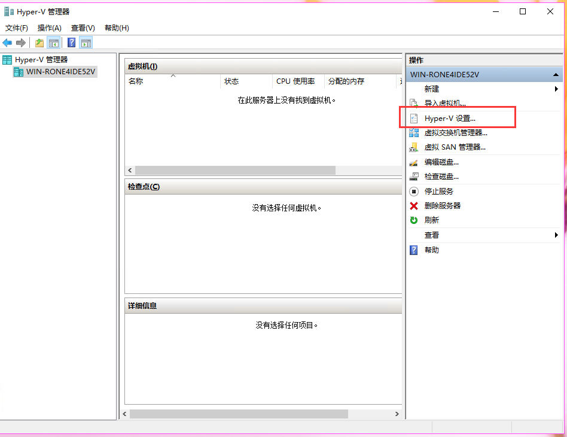This screenshot has height=437, width=567.
Task: Click the Forward arrow toolbar icon
Action: [x=21, y=43]
